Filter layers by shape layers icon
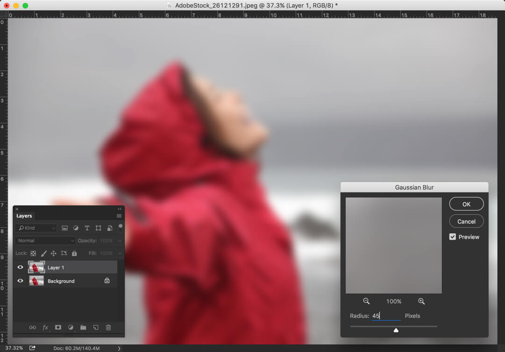This screenshot has width=505, height=352. click(x=98, y=228)
